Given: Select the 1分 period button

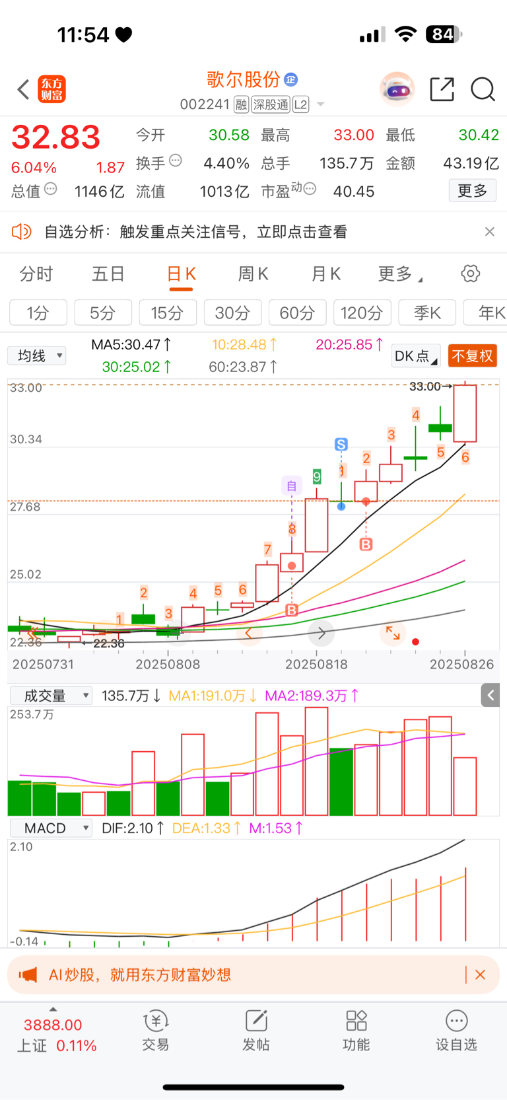Looking at the screenshot, I should point(38,312).
